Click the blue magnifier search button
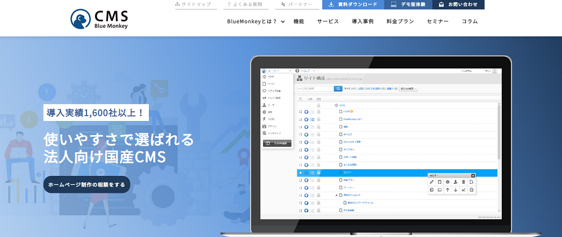The height and width of the screenshot is (237, 562). point(338,89)
